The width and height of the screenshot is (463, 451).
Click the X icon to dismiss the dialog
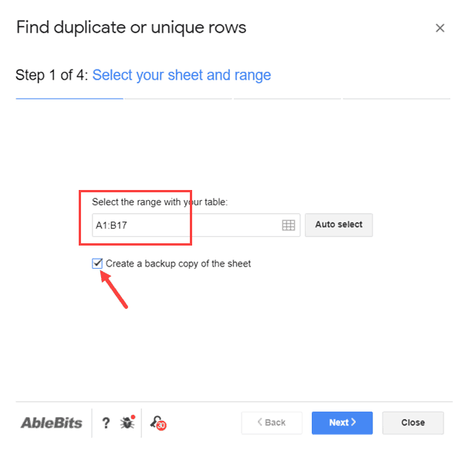click(440, 29)
